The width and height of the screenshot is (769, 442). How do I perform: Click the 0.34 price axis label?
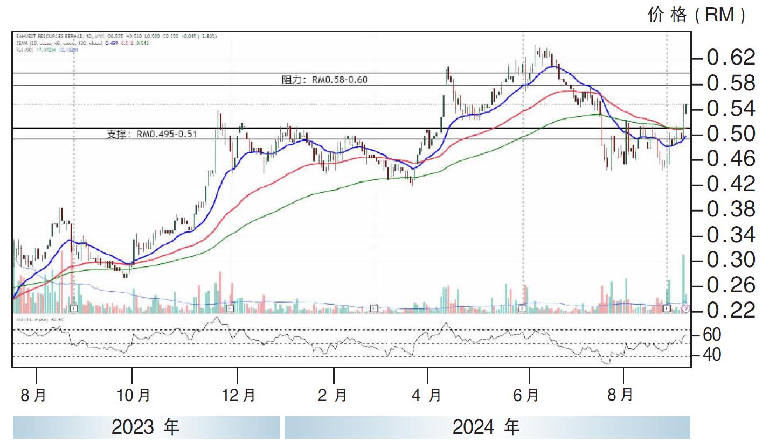[730, 235]
